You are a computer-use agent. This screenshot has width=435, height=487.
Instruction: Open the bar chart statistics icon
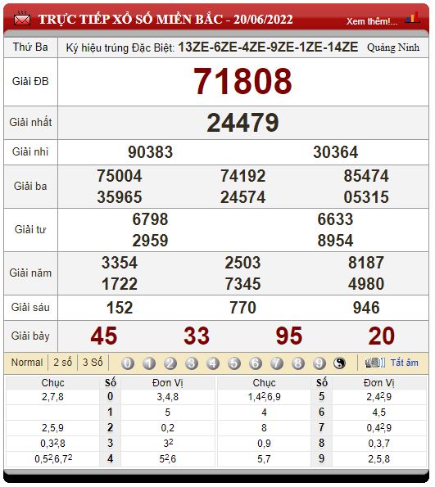[414, 18]
